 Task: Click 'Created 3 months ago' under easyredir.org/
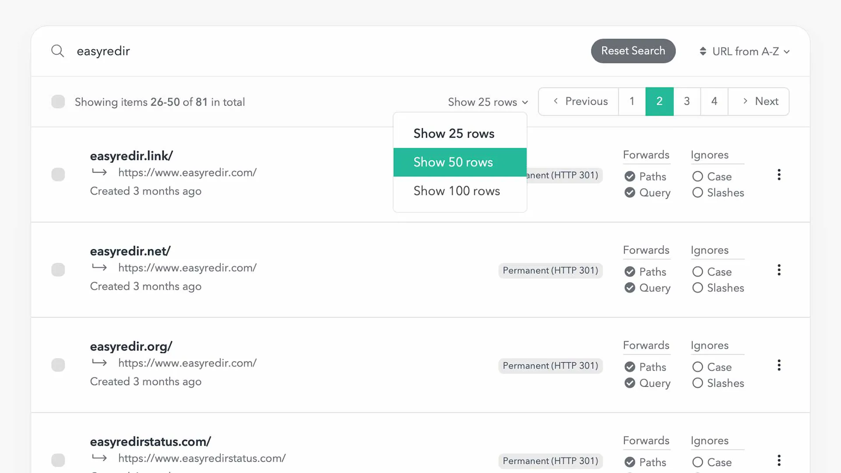(145, 381)
